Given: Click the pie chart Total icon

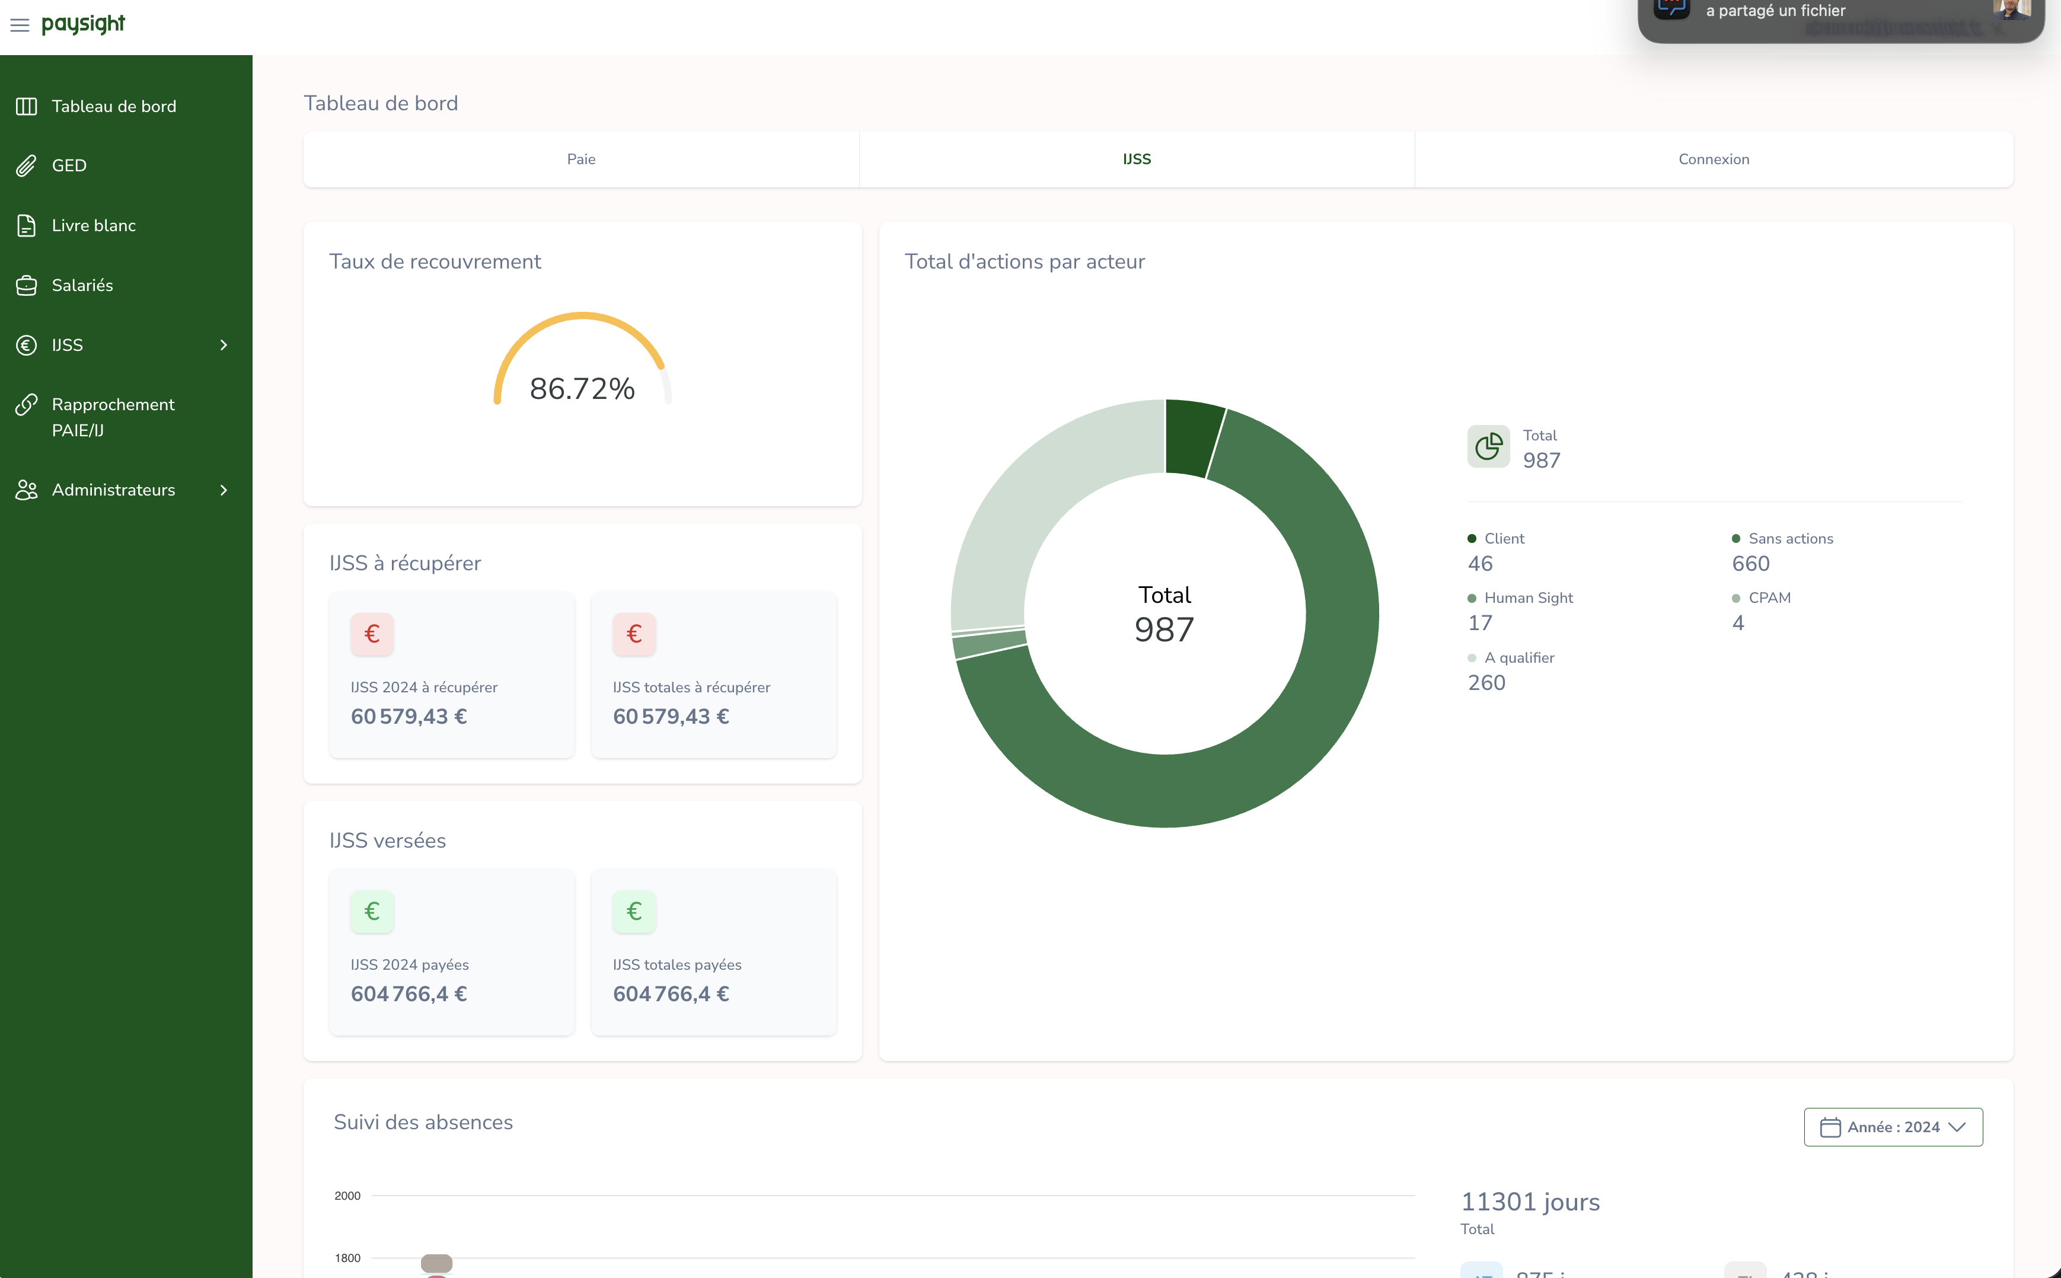Looking at the screenshot, I should tap(1489, 446).
